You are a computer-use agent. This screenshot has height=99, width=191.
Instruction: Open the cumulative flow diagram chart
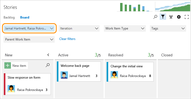(173, 7)
